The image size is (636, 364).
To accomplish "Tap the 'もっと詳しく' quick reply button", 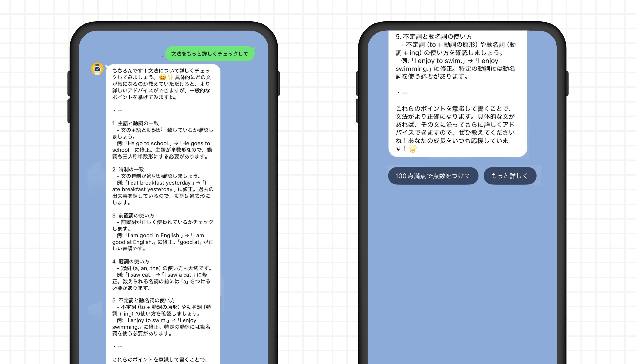I will 509,176.
